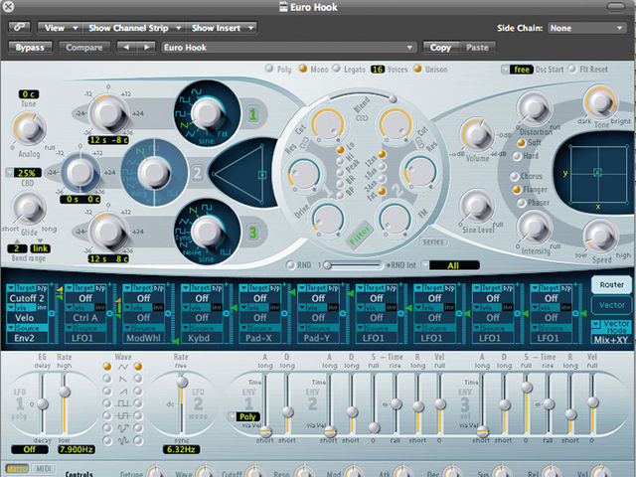Click the Analog knob
Viewport: 636px width, 477px height.
point(29,129)
